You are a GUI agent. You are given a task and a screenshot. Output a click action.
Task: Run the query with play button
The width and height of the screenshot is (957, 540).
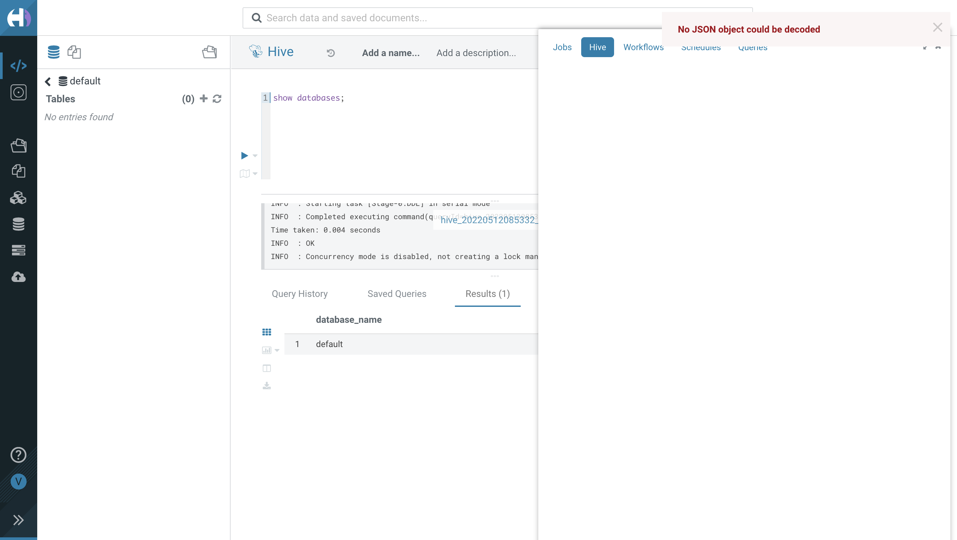245,155
